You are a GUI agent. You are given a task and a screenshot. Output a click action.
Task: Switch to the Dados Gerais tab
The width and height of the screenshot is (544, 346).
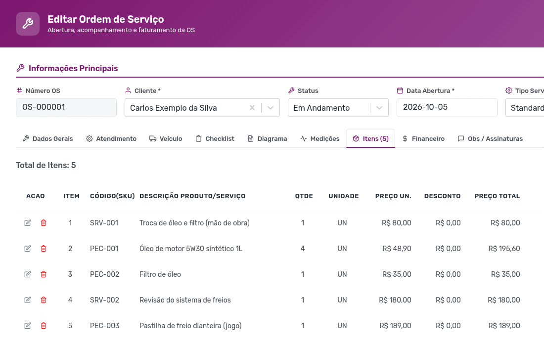[48, 139]
